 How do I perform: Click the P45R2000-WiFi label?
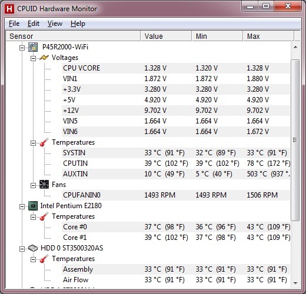tap(65, 47)
